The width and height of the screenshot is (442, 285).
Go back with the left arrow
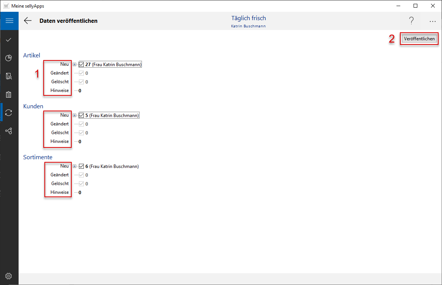tap(28, 21)
